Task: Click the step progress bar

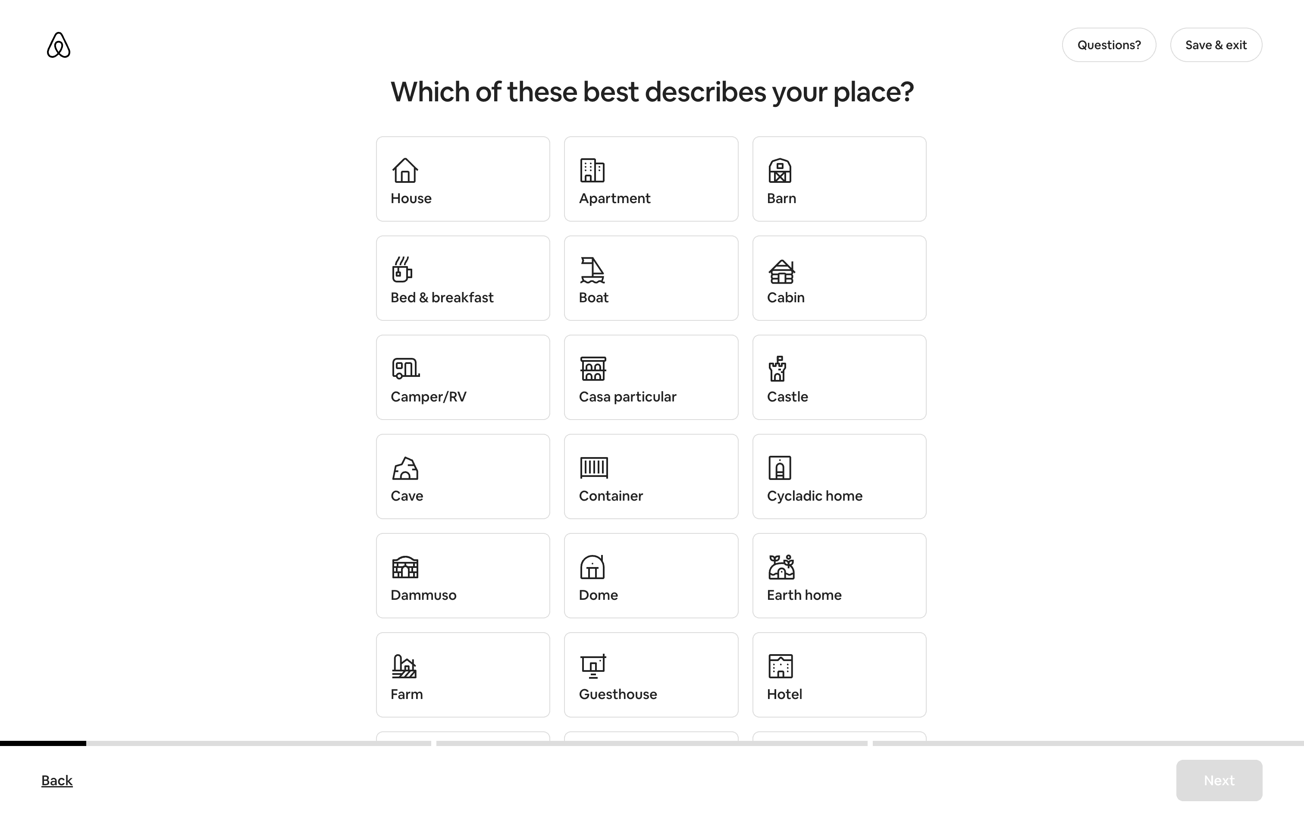Action: point(652,743)
